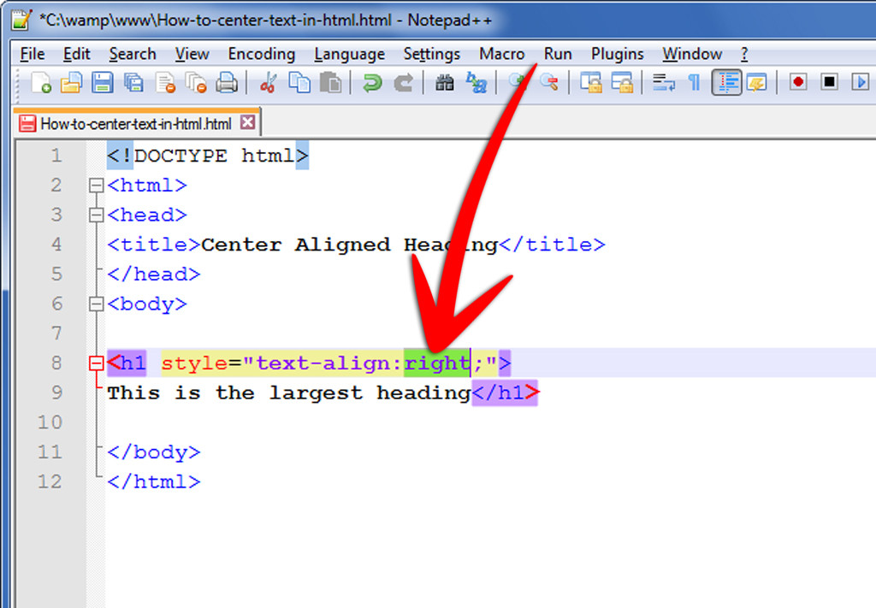This screenshot has width=876, height=608.
Task: Toggle the indent guide toolbar button
Action: [726, 83]
